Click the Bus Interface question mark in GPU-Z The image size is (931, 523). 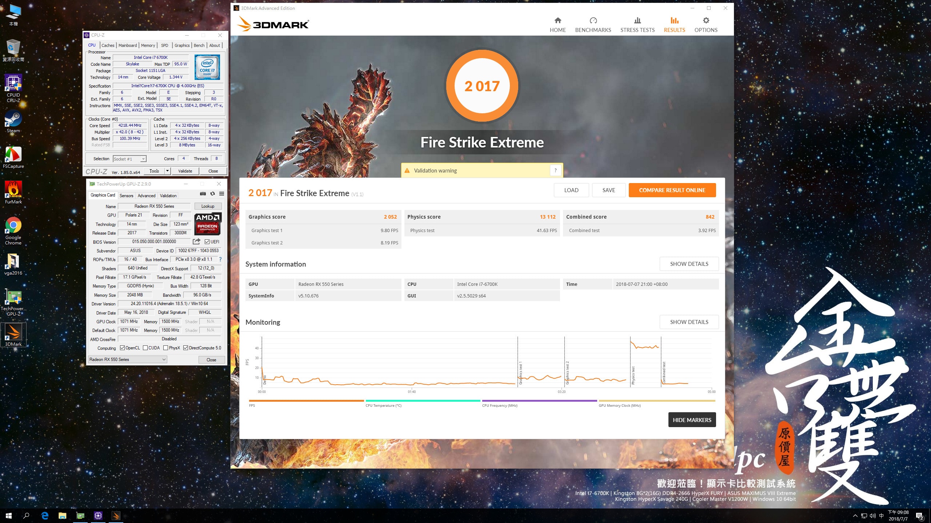point(220,259)
